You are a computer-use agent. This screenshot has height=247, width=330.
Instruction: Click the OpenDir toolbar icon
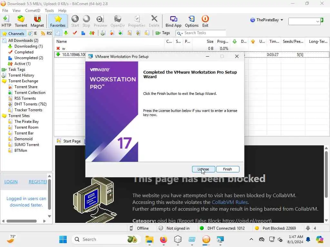tap(117, 21)
